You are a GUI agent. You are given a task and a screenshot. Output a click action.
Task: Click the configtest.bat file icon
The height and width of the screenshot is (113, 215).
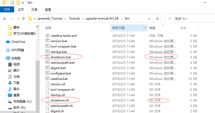[48, 73]
